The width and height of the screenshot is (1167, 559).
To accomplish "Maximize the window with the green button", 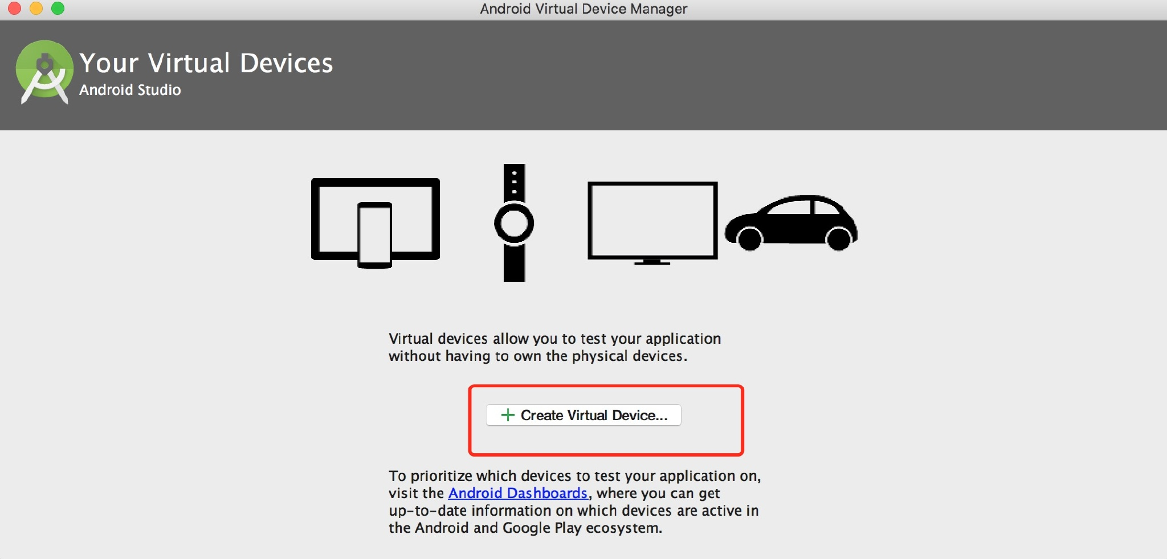I will [x=58, y=9].
